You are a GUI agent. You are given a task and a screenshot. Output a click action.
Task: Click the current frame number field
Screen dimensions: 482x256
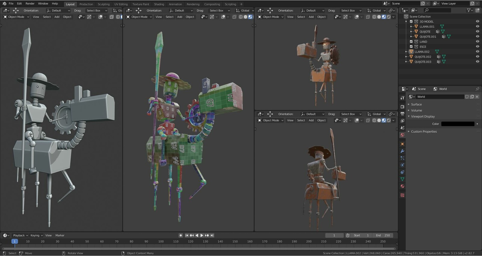(x=334, y=235)
